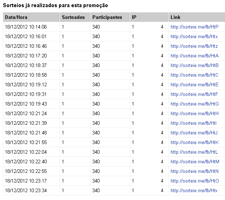Open the sorteie.me/fb/HtE link

coord(194,84)
